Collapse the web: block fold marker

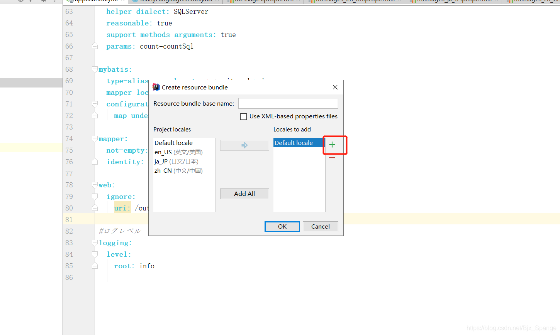(95, 185)
